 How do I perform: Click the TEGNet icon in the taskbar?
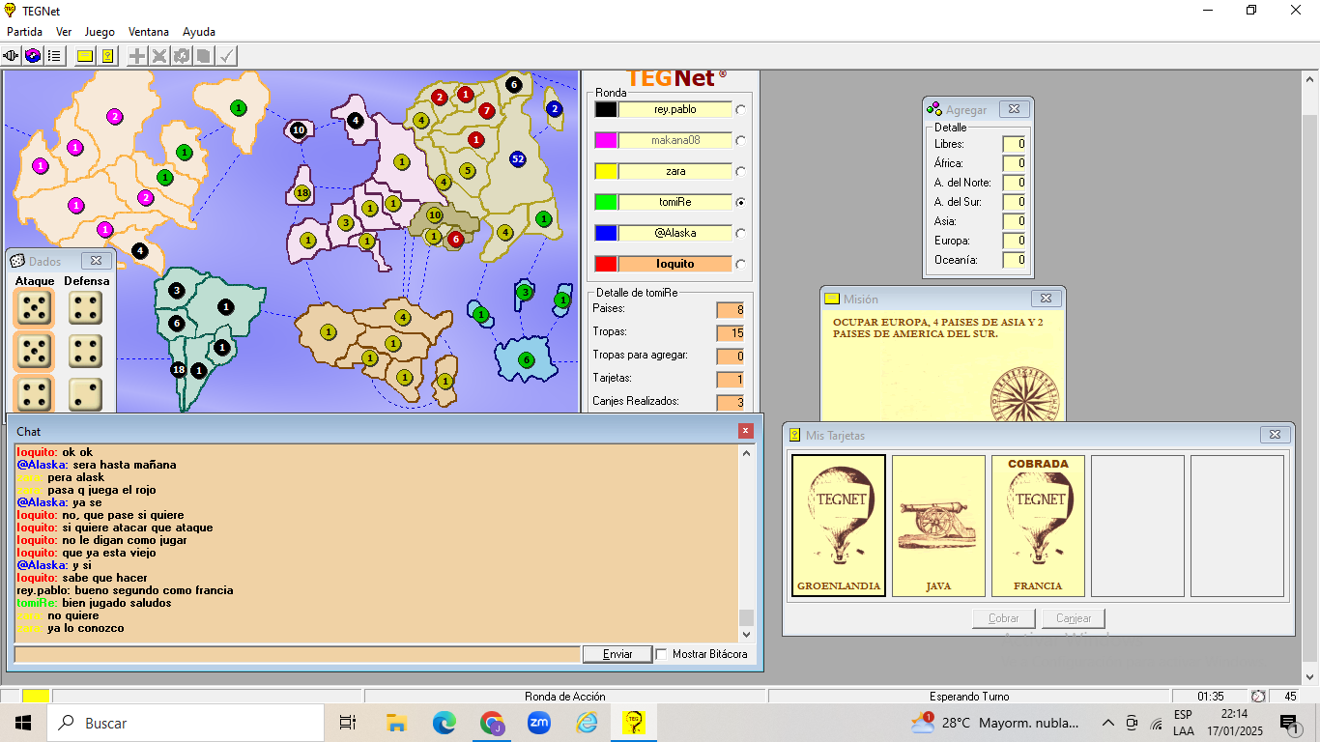pos(634,722)
